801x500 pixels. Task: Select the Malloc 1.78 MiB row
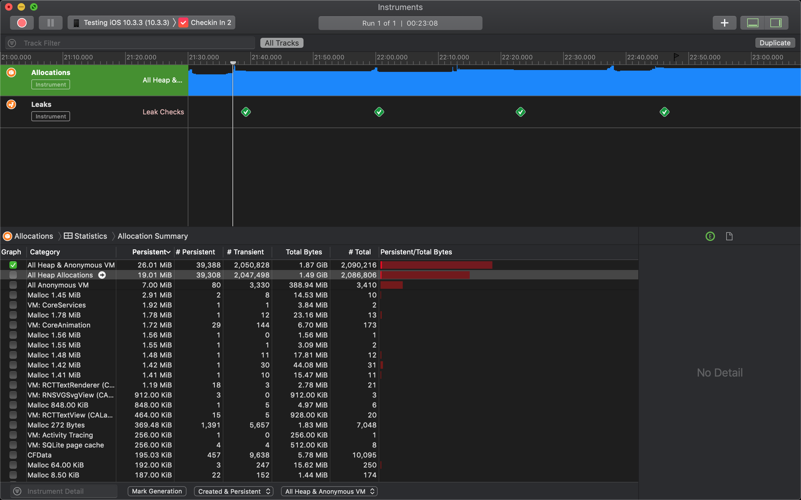(x=319, y=315)
